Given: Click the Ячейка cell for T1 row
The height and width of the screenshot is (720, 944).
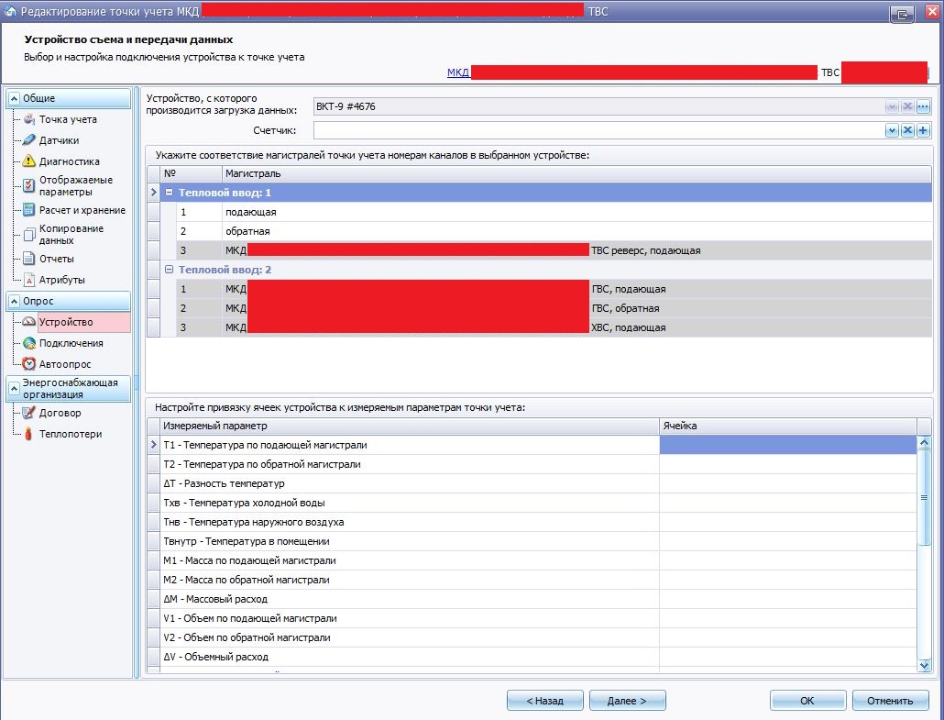Looking at the screenshot, I should 787,445.
